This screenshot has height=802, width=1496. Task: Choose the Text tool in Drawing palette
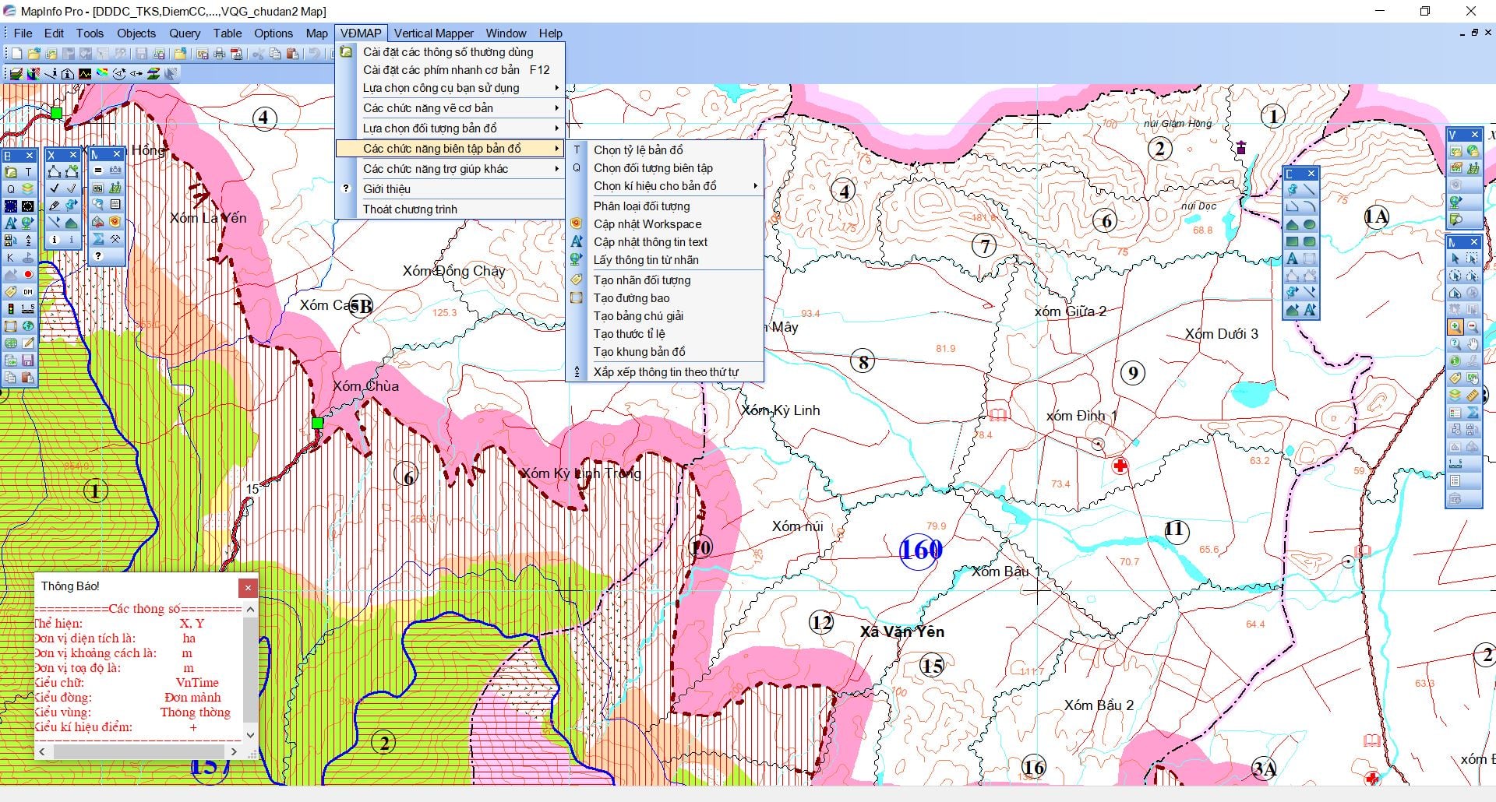1292,259
